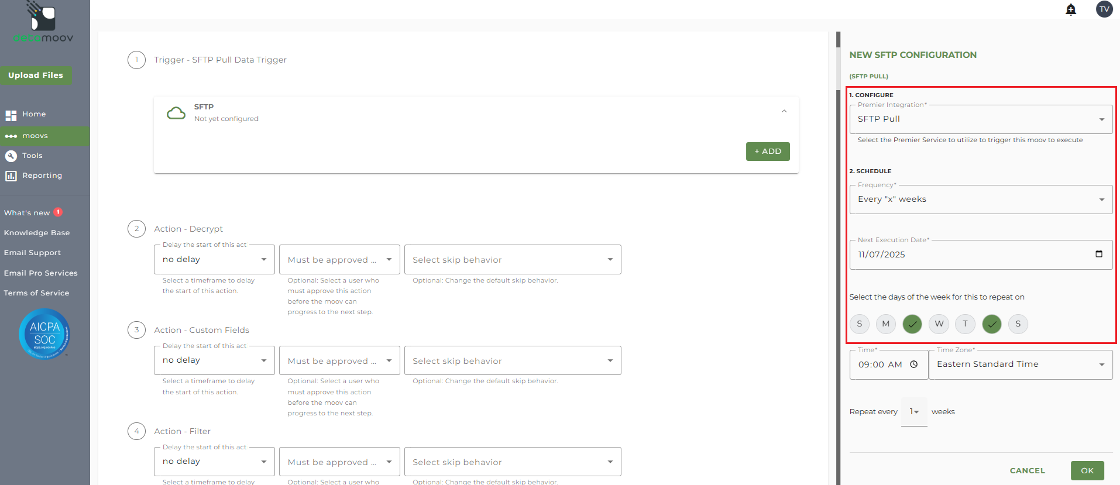The width and height of the screenshot is (1120, 485).
Task: Click the Next Execution Date field
Action: click(x=981, y=254)
